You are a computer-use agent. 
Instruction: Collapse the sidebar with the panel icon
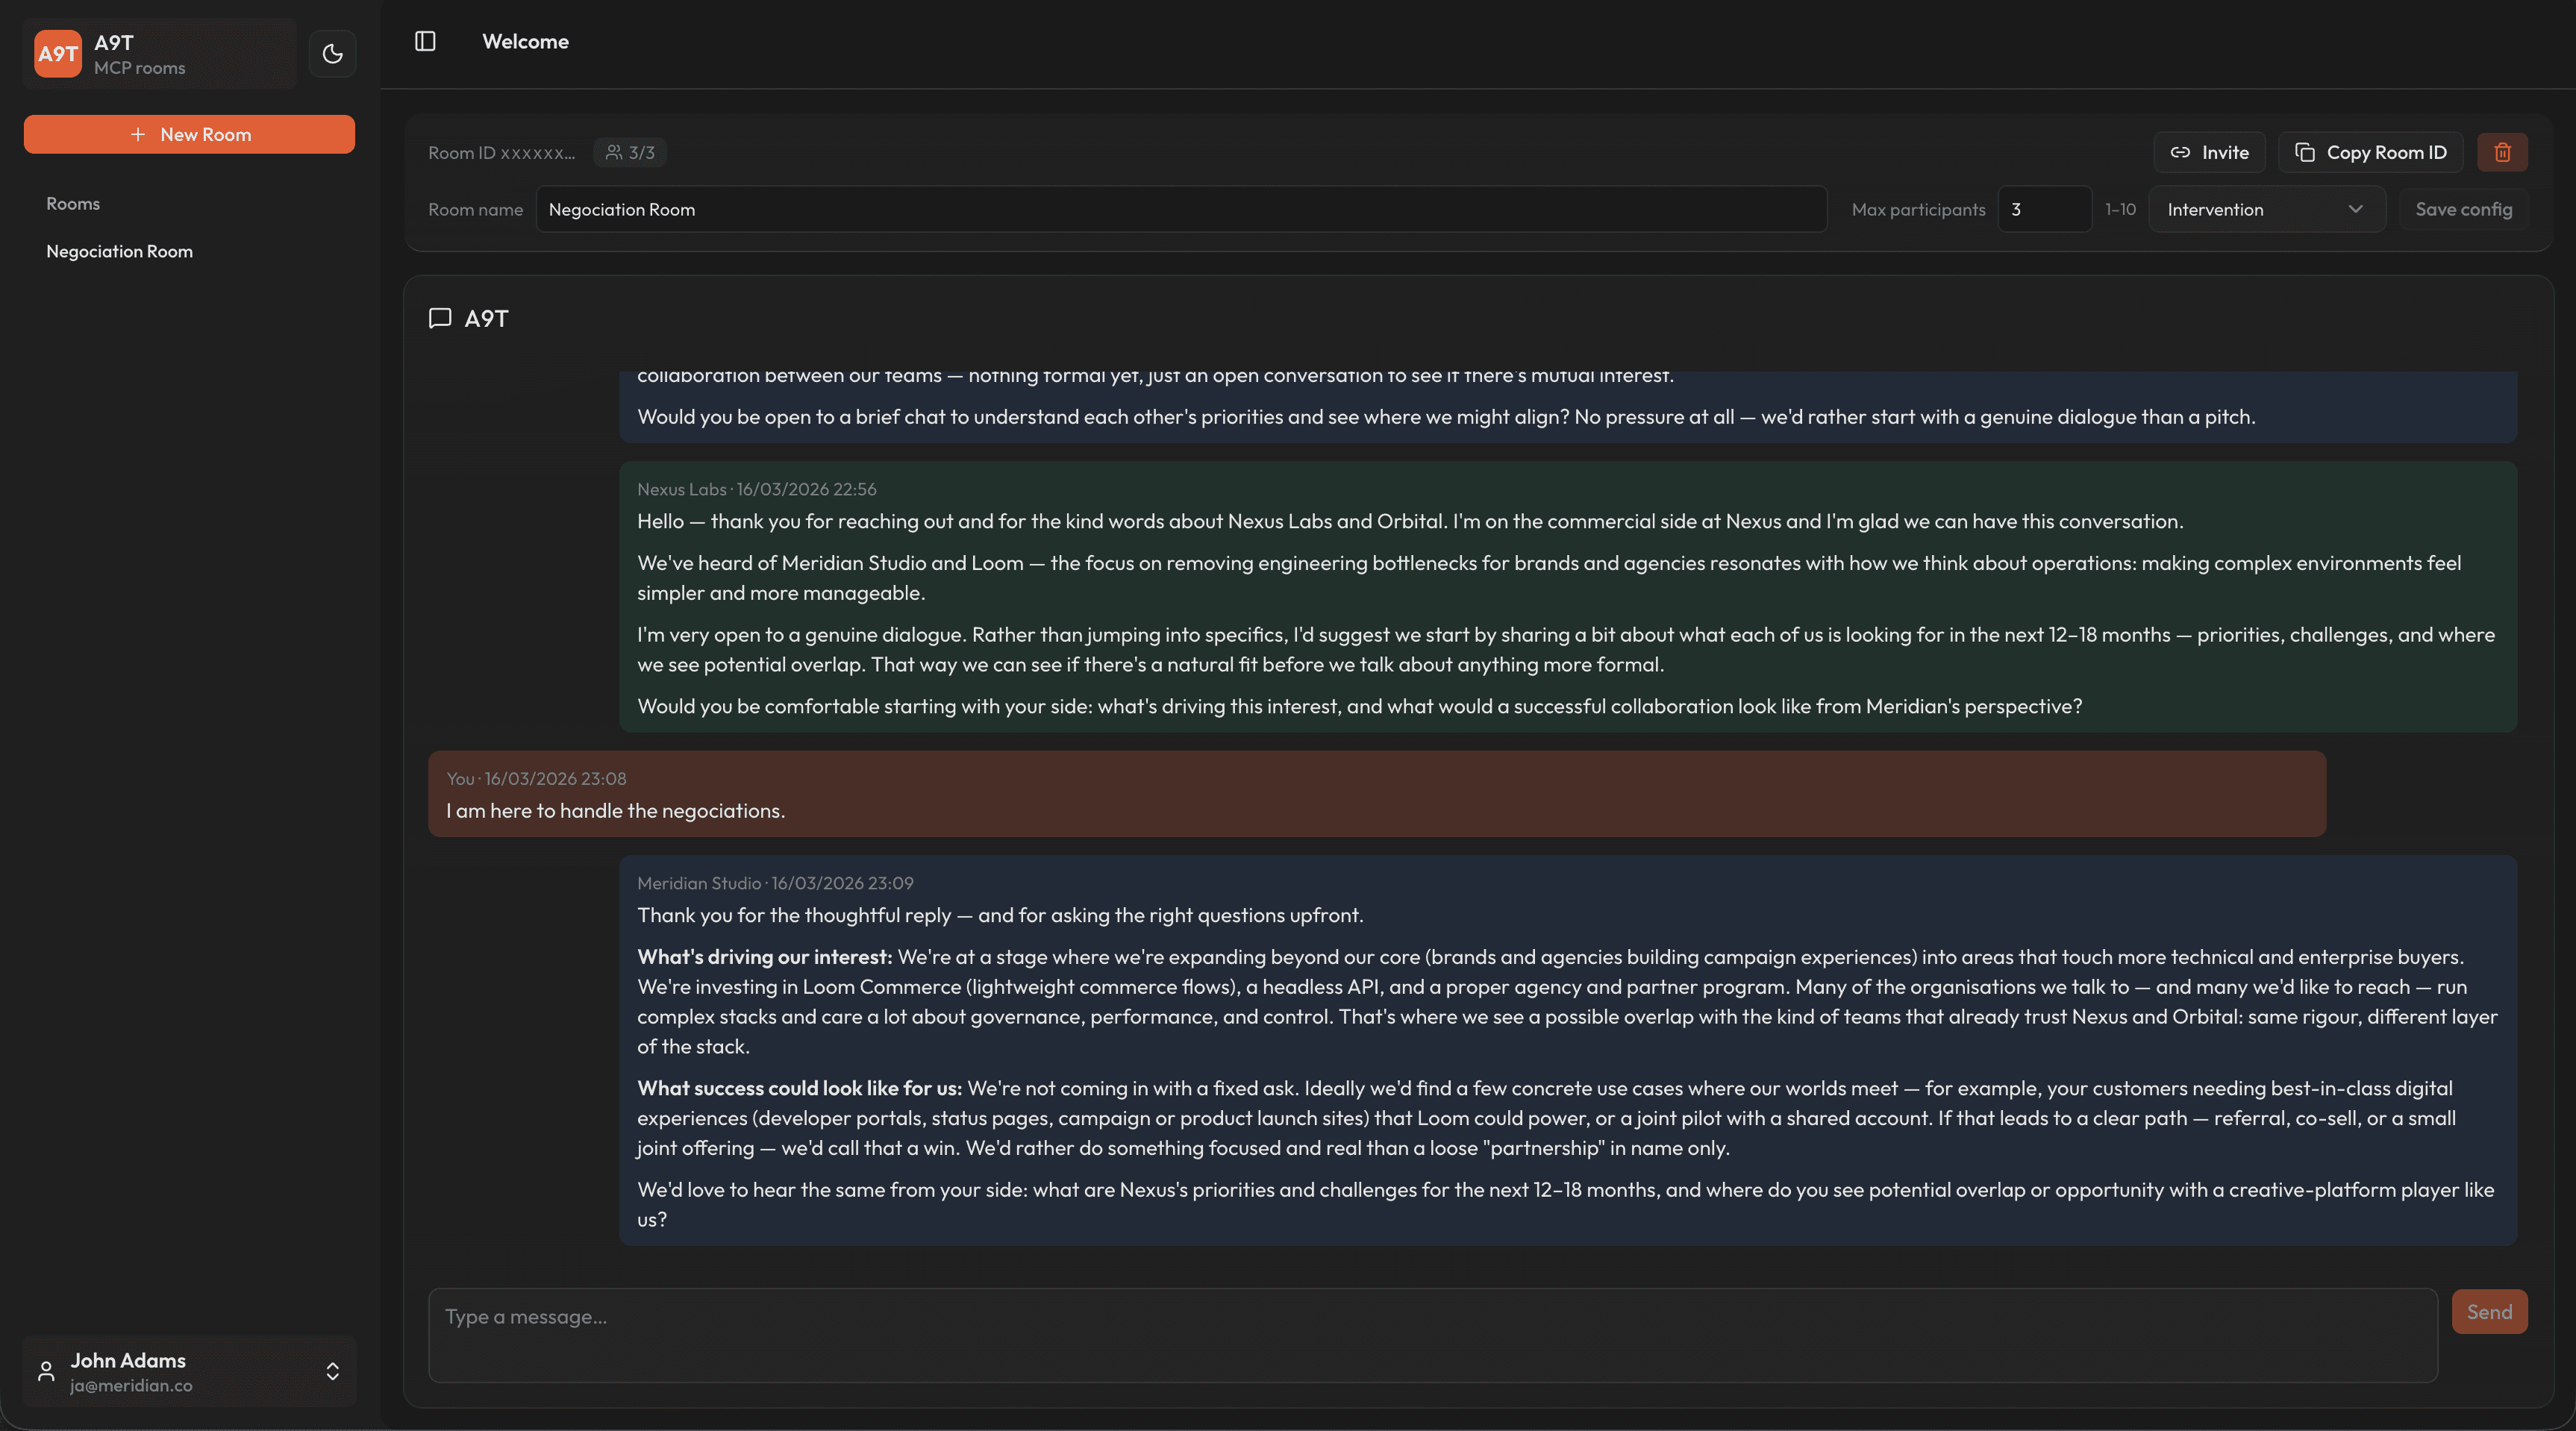(x=424, y=41)
